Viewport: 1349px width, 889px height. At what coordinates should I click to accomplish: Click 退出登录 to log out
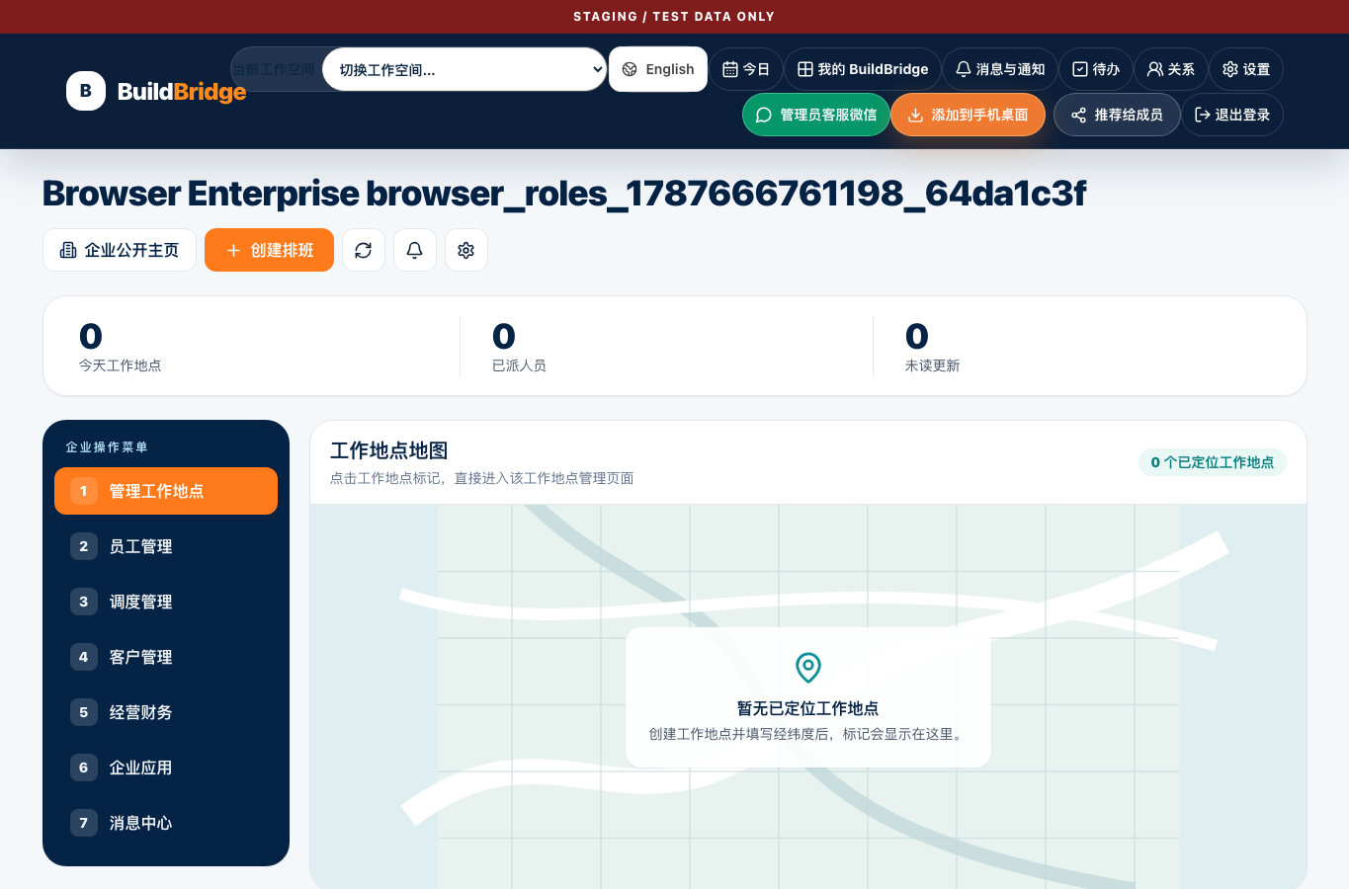coord(1232,115)
